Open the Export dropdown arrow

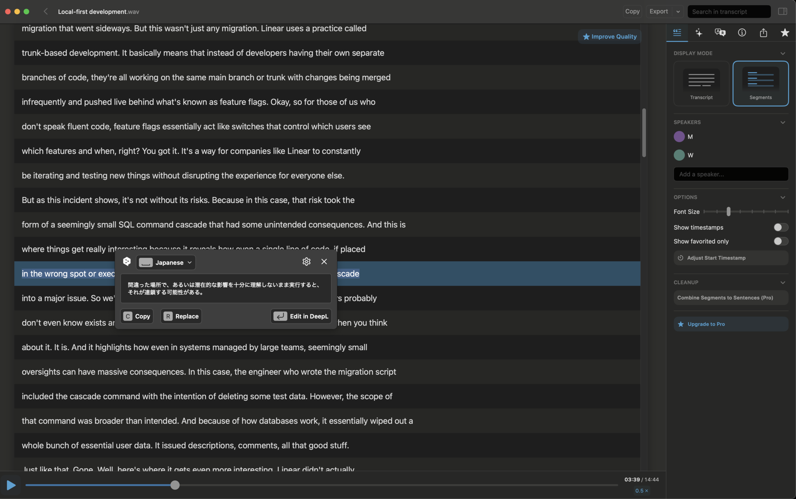[678, 12]
